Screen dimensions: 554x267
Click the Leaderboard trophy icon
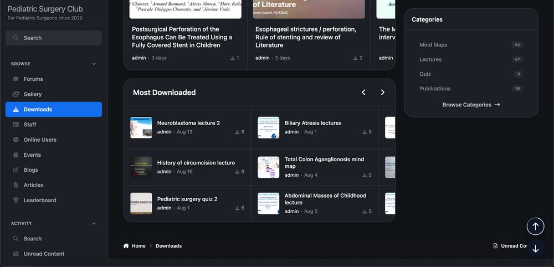tap(16, 201)
